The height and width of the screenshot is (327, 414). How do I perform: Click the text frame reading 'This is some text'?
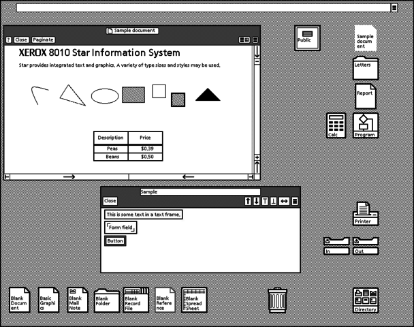144,215
